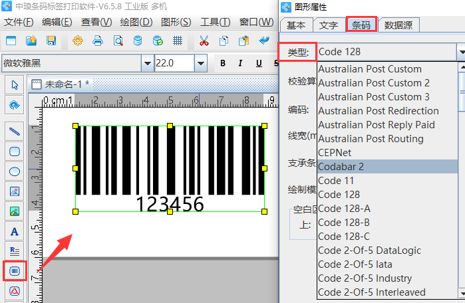Screen dimensions: 465x303
Task: Switch to 基本 tab
Action: pos(296,25)
